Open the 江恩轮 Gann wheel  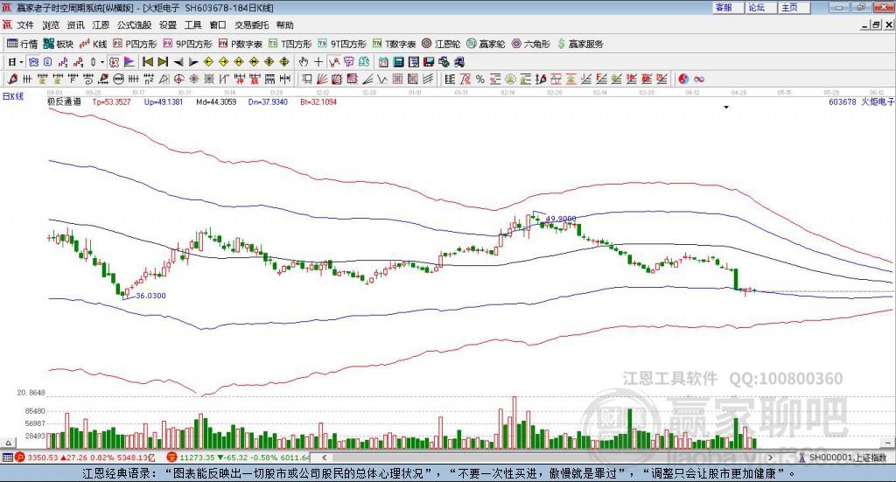click(441, 44)
